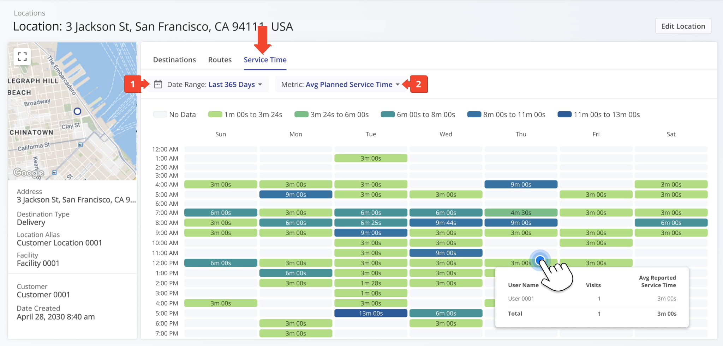This screenshot has height=346, width=723.
Task: Select the 6m 00s cell on Sunday 12:00 PM
Action: pyautogui.click(x=220, y=262)
